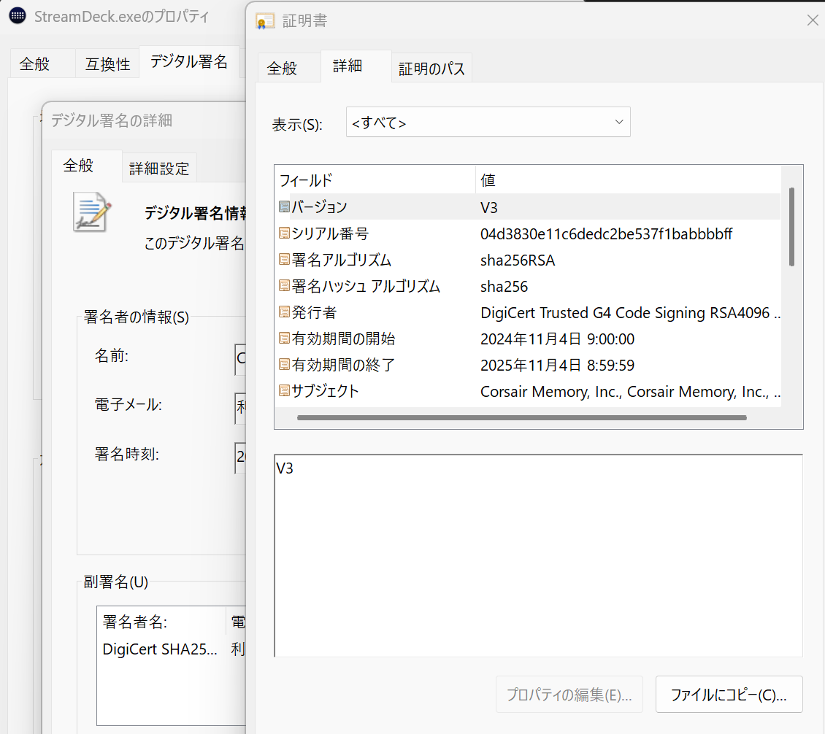Image resolution: width=825 pixels, height=734 pixels.
Task: Click the value detail text box showing V3
Action: point(538,556)
